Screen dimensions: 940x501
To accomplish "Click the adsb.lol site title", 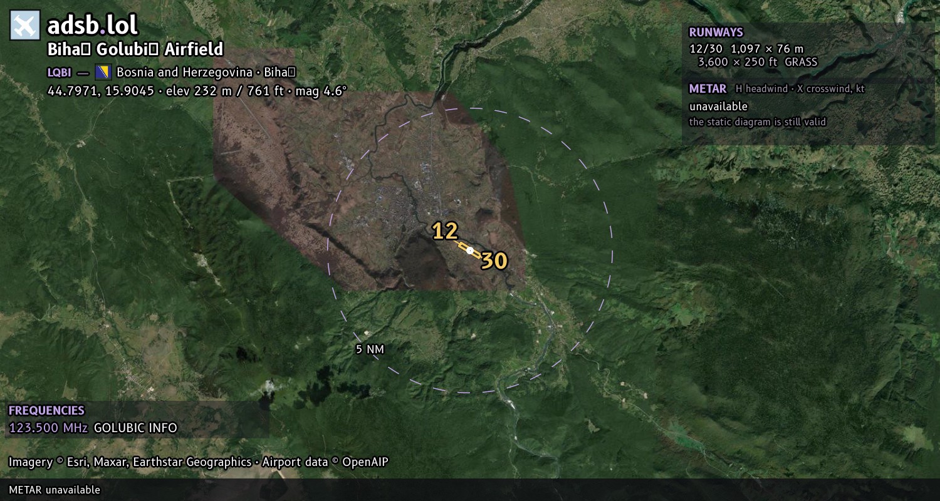I will [93, 26].
